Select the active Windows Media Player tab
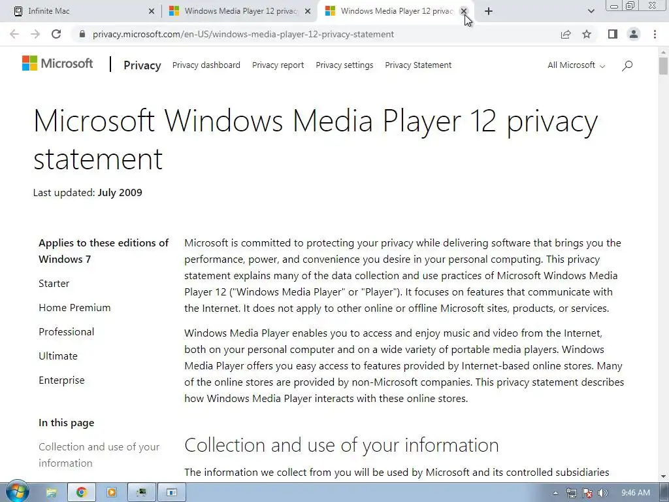The image size is (669, 502). coord(396,11)
